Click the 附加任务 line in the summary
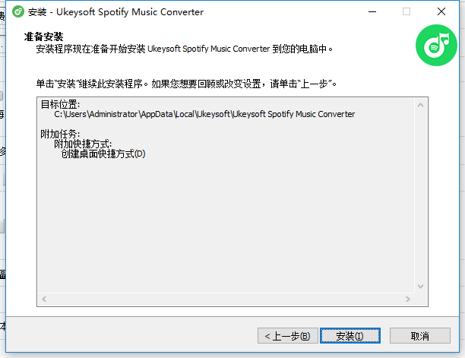Image resolution: width=465 pixels, height=358 pixels. [x=60, y=134]
